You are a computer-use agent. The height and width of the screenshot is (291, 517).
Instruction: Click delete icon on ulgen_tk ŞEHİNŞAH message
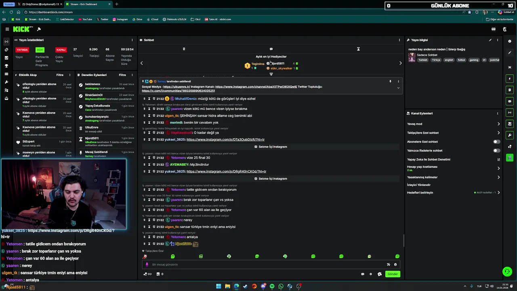144,116
